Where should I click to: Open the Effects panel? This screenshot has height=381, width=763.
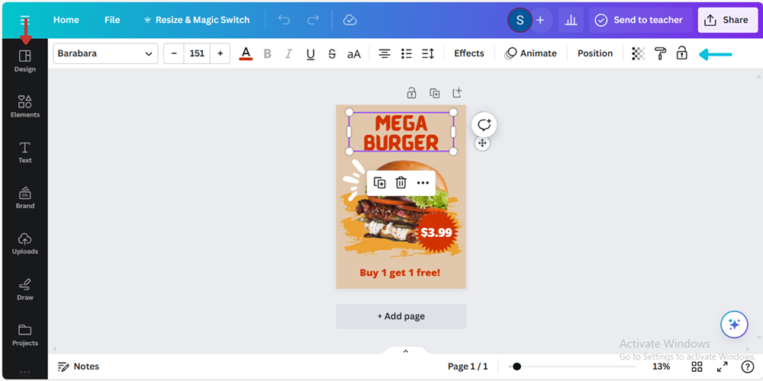pos(469,53)
